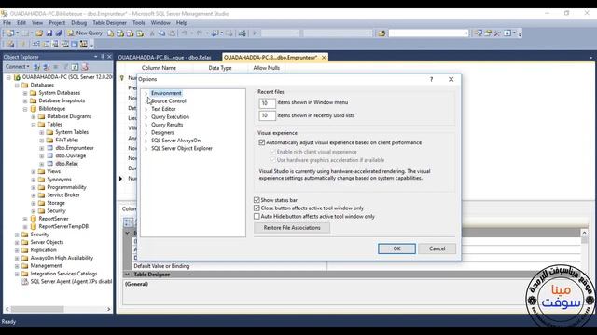Click Cancel in the Options dialog
597x335 pixels.
pos(437,248)
